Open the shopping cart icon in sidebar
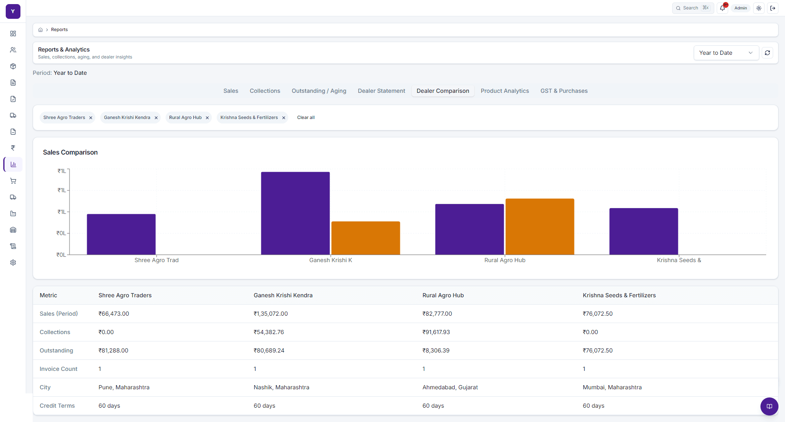785x422 pixels. coord(13,181)
